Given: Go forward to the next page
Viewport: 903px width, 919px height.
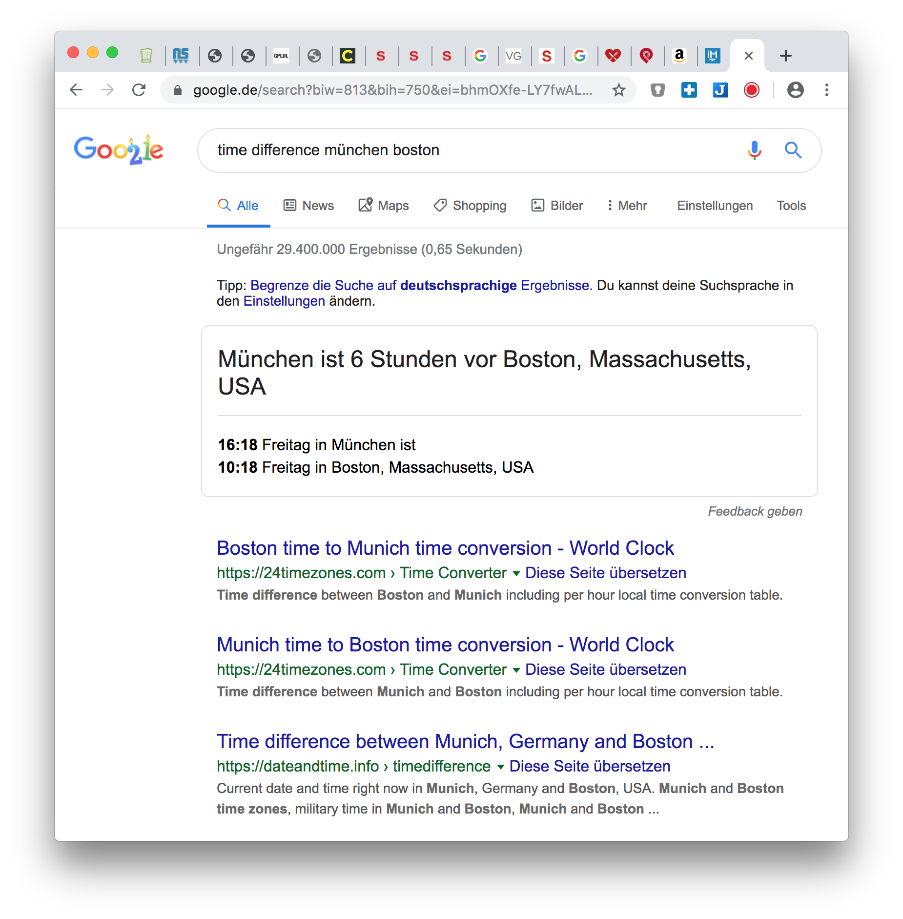Looking at the screenshot, I should point(107,90).
